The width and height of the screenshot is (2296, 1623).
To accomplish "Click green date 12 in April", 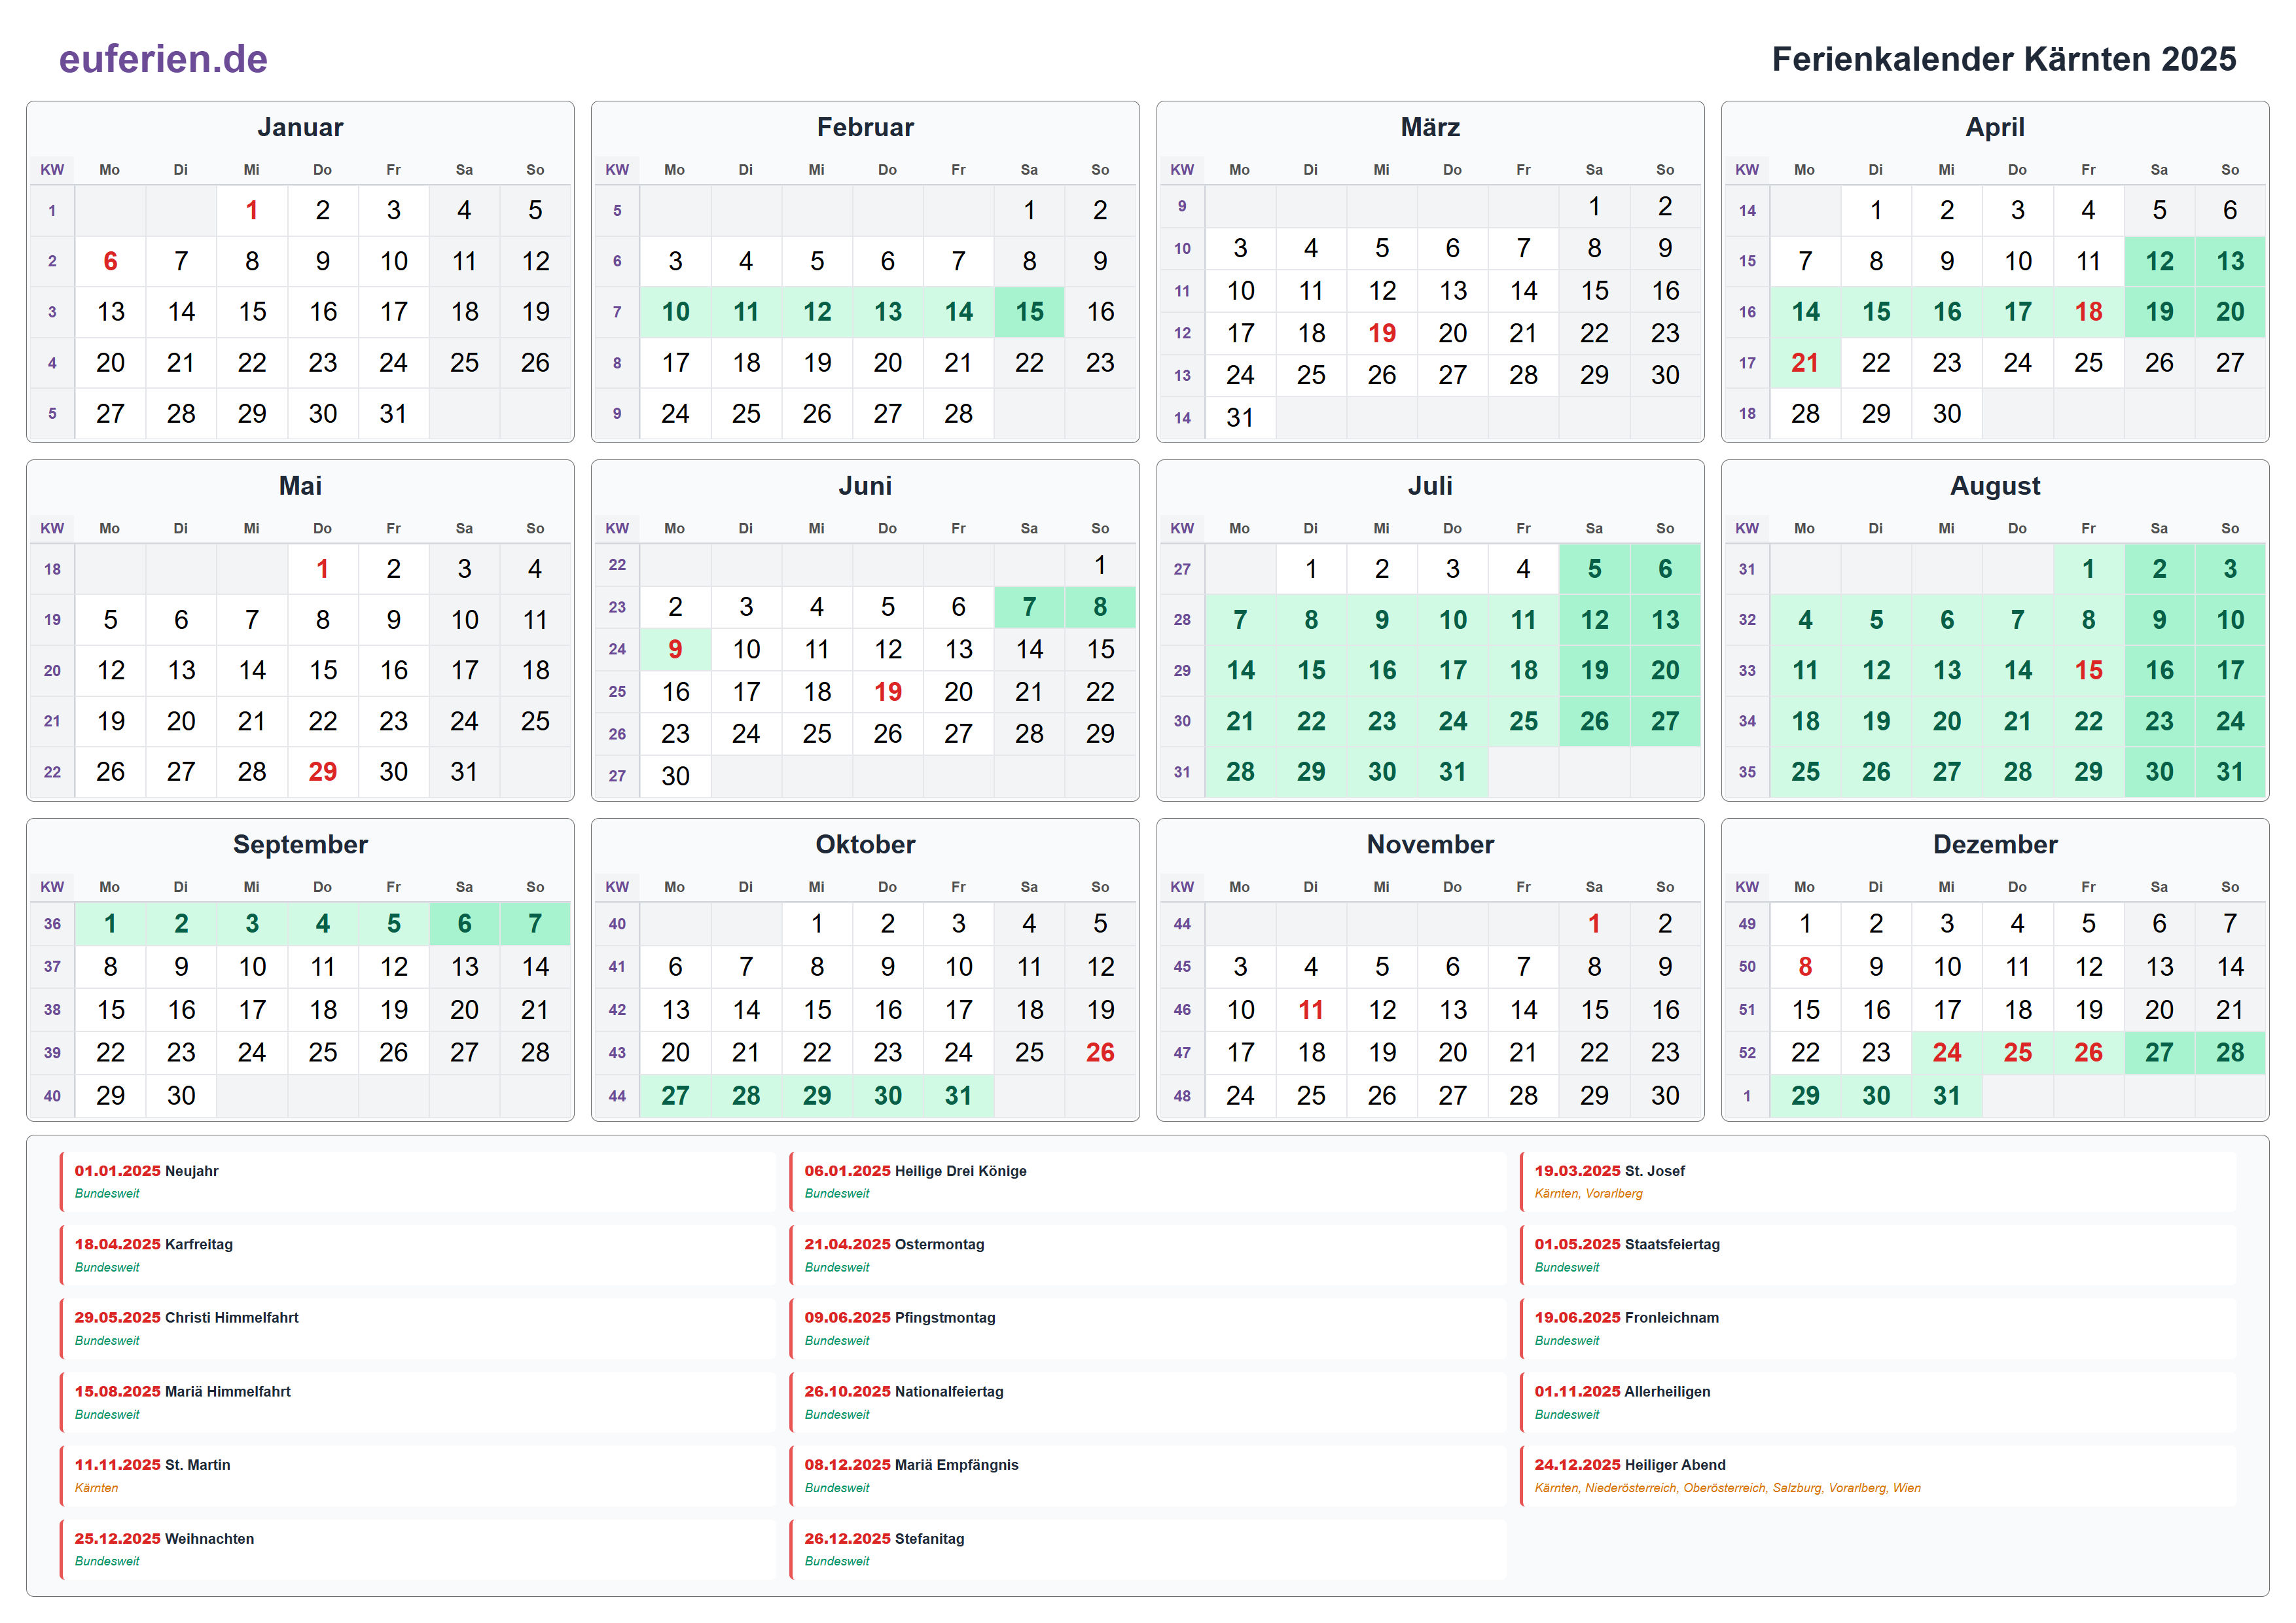I will point(2159,261).
